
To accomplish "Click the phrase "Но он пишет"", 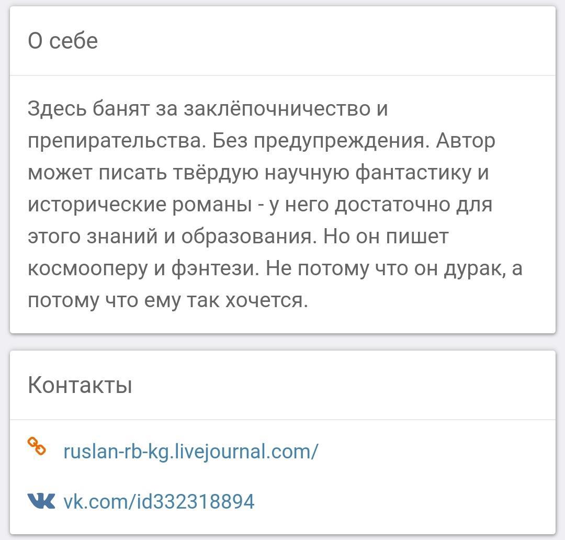I will [x=386, y=237].
